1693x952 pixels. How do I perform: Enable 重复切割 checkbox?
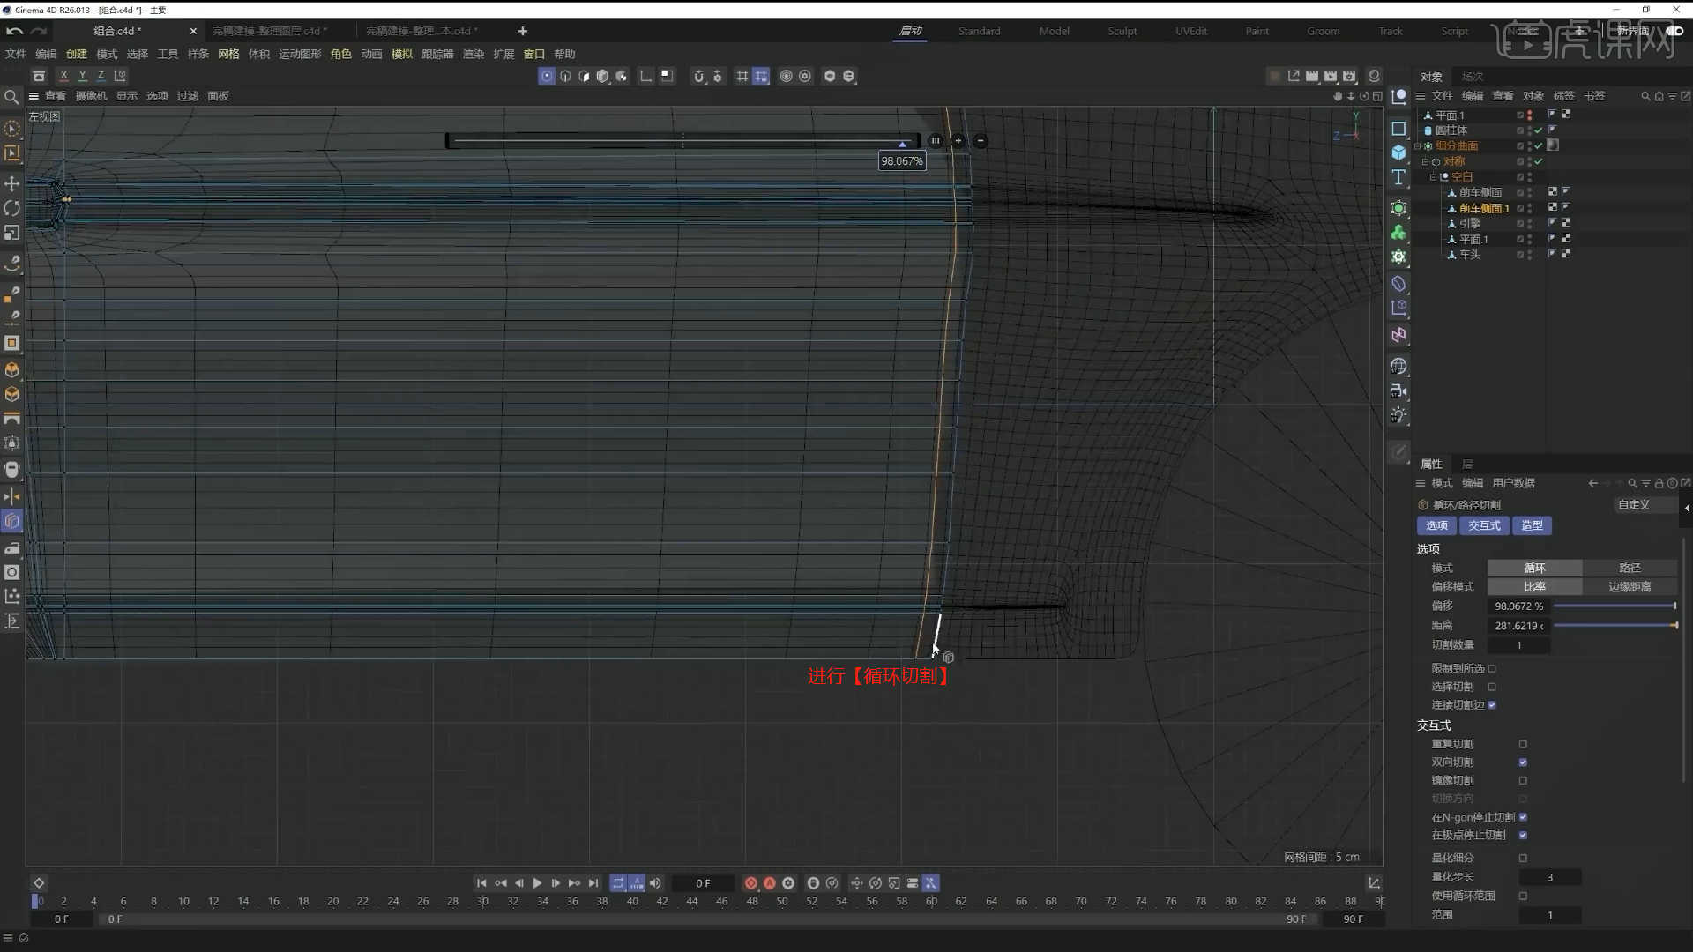click(x=1523, y=744)
